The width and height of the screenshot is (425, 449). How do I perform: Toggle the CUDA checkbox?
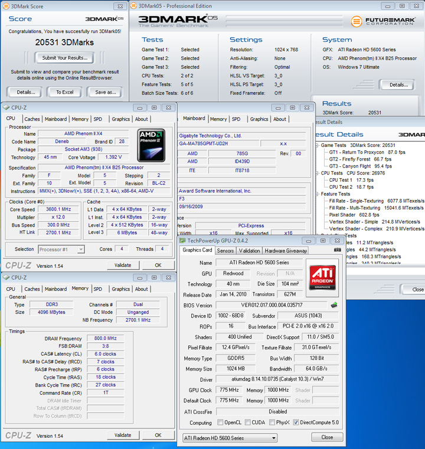pyautogui.click(x=248, y=422)
